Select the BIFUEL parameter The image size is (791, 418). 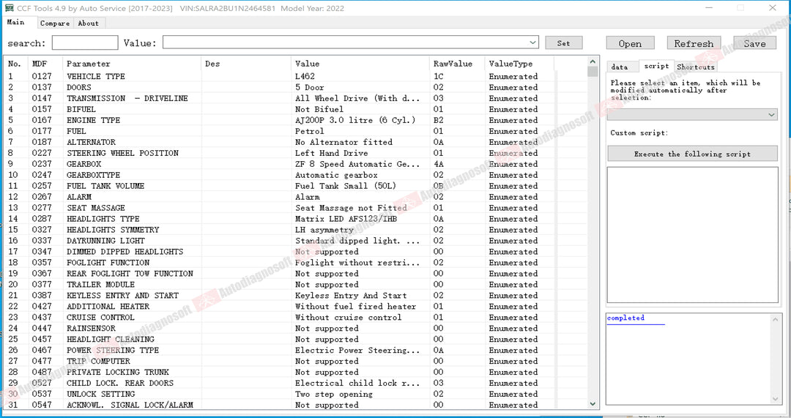coord(81,109)
